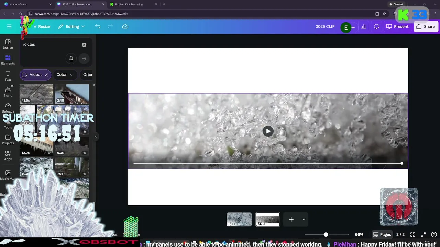This screenshot has width=440, height=247.
Task: Select the 2:40 video thumbnail
Action: [72, 94]
